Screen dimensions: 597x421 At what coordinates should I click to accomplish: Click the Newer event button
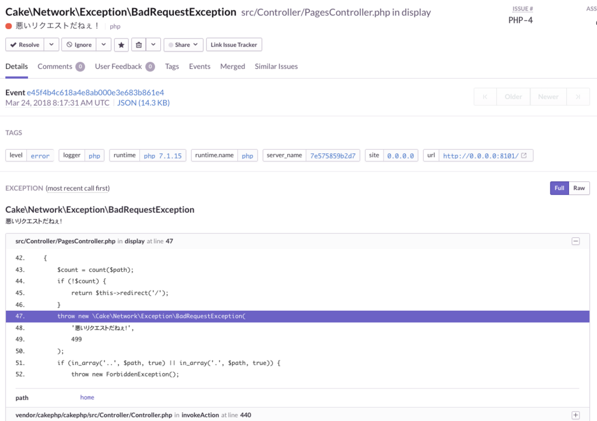(548, 97)
